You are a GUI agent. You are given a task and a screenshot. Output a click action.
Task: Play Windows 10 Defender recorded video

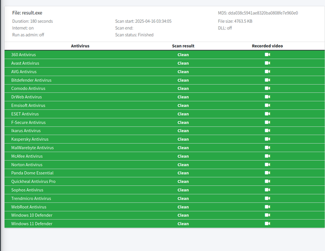(268, 215)
